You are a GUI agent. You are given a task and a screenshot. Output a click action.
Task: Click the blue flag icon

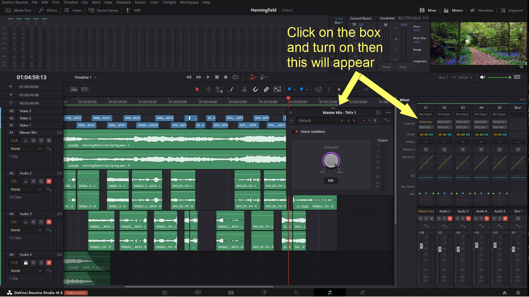click(289, 89)
